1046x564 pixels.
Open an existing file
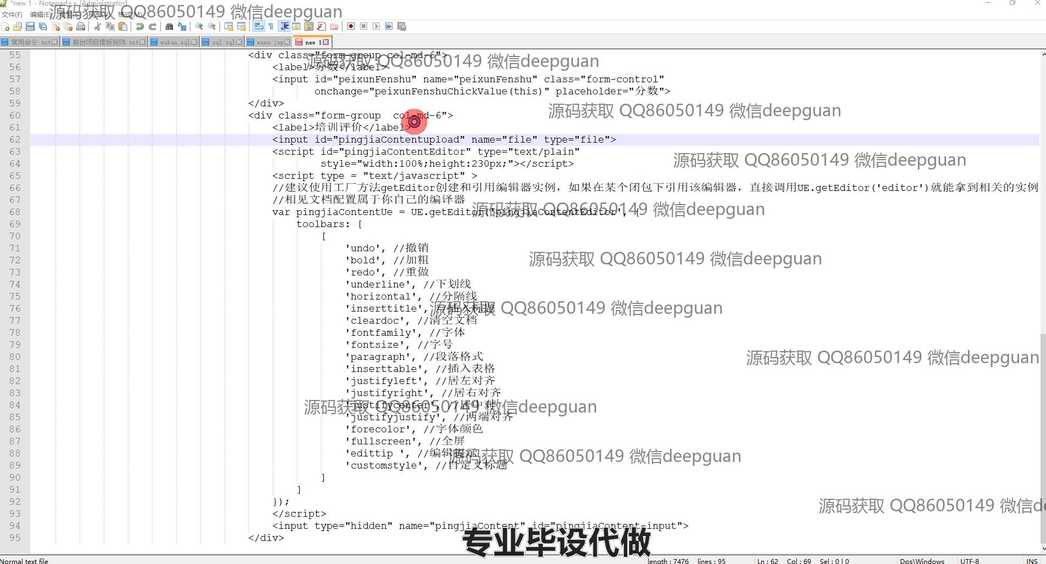tap(16, 26)
